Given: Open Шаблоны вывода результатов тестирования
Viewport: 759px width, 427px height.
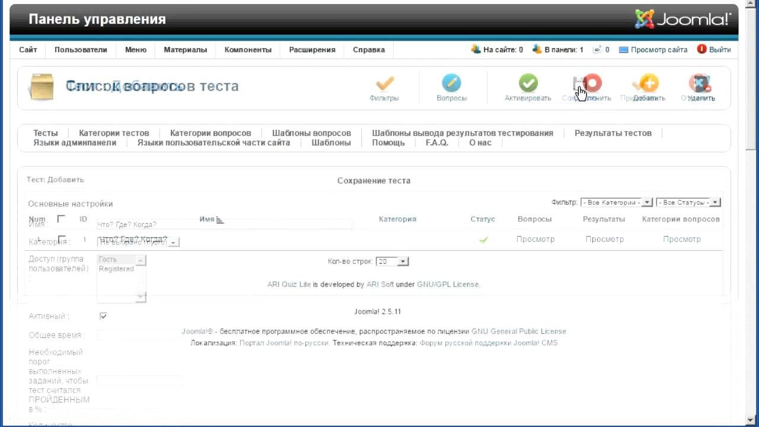Looking at the screenshot, I should tap(463, 133).
